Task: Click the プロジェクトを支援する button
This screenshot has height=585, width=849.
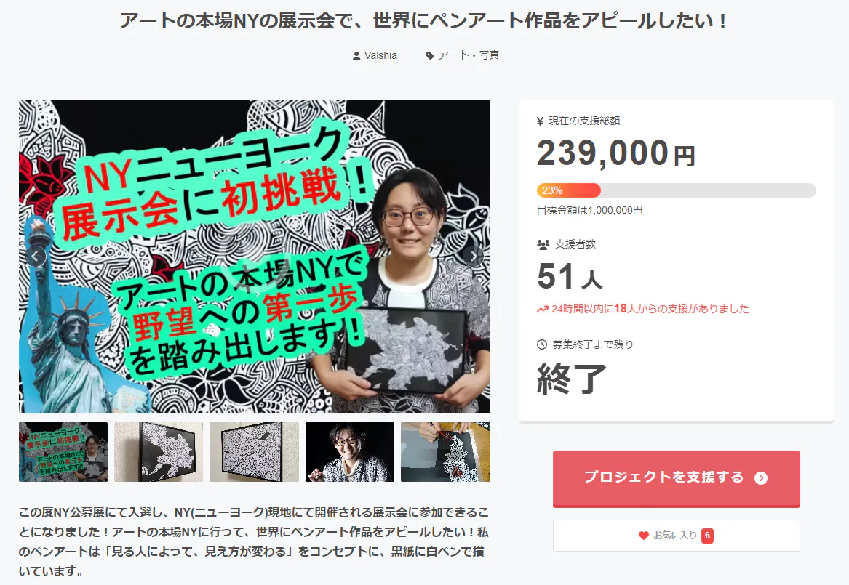Action: click(x=677, y=478)
